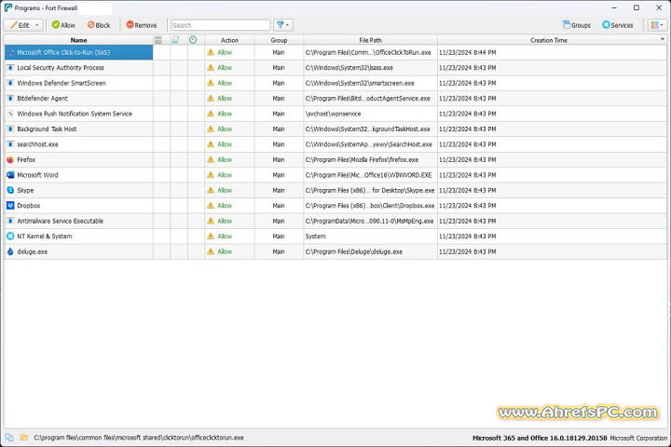Click the 11/23/2024 8:44 PM creation time
The height and width of the screenshot is (447, 671).
pyautogui.click(x=467, y=52)
